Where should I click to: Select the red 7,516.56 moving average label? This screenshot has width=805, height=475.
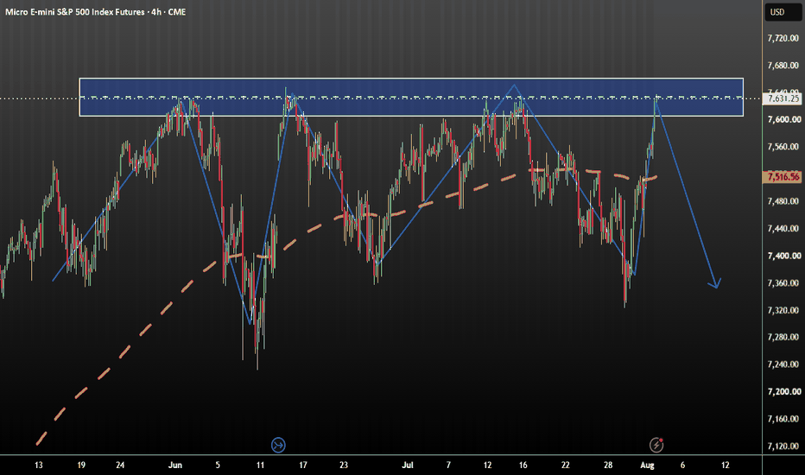[x=783, y=177]
